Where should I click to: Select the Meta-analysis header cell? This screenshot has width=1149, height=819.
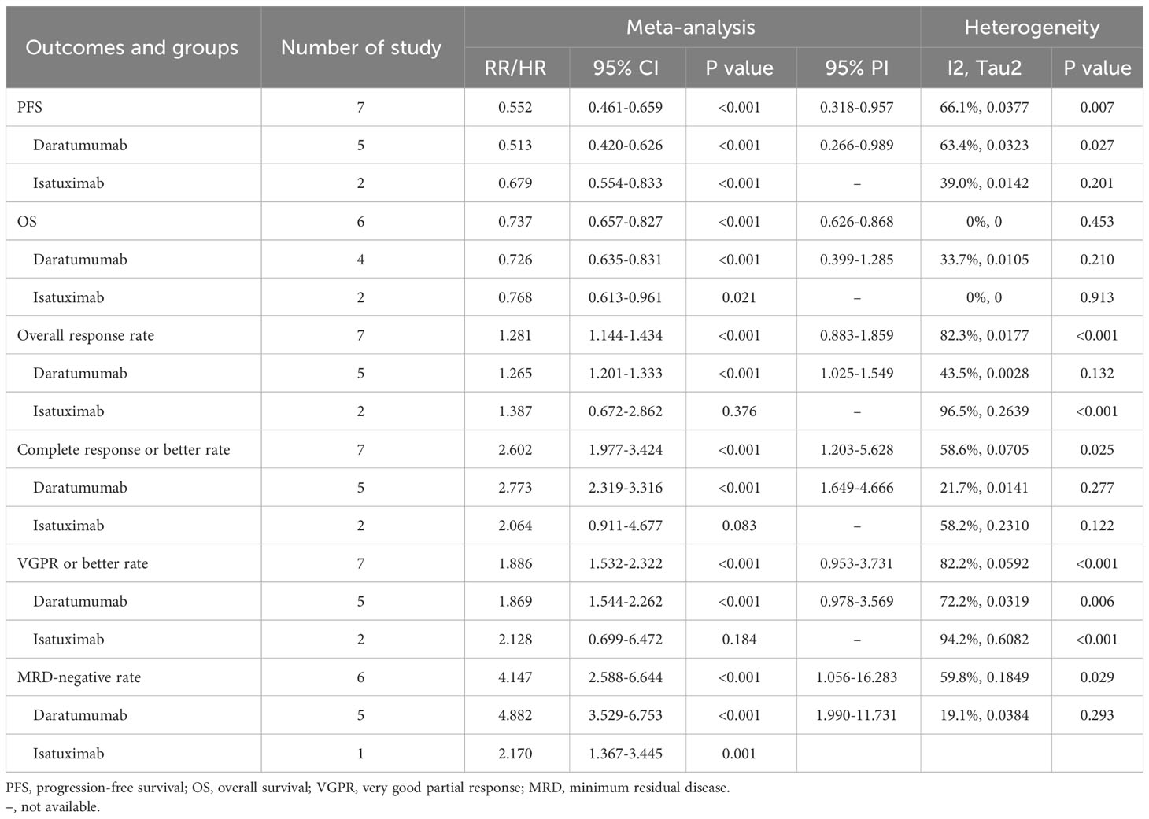(691, 28)
